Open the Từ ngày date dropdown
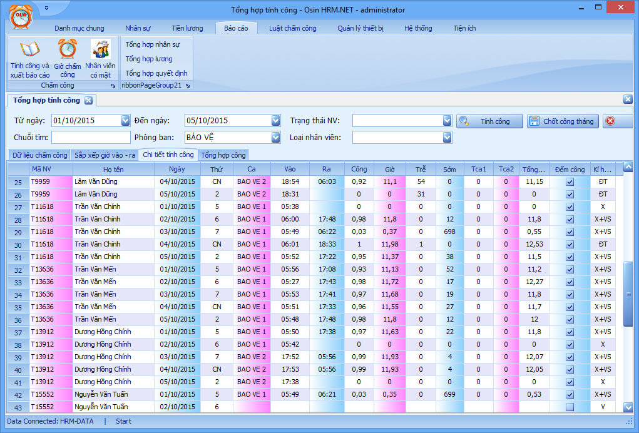 125,121
